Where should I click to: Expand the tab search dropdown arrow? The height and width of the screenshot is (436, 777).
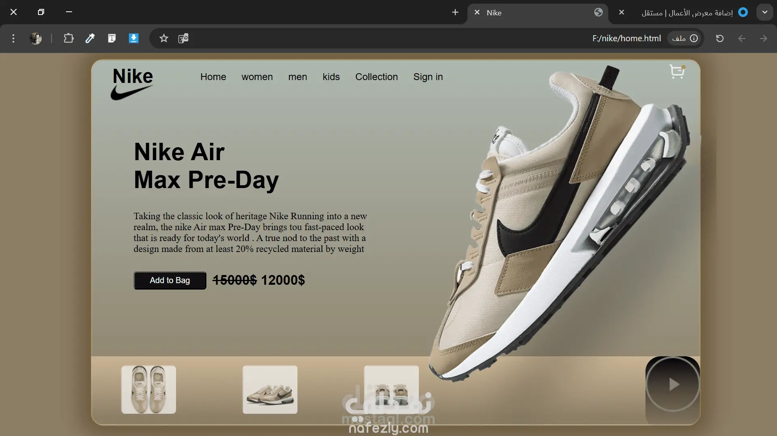coord(764,13)
